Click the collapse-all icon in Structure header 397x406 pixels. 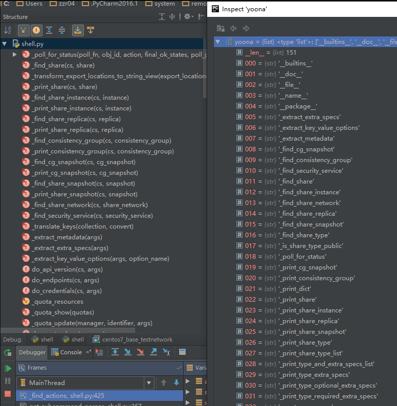(x=172, y=17)
